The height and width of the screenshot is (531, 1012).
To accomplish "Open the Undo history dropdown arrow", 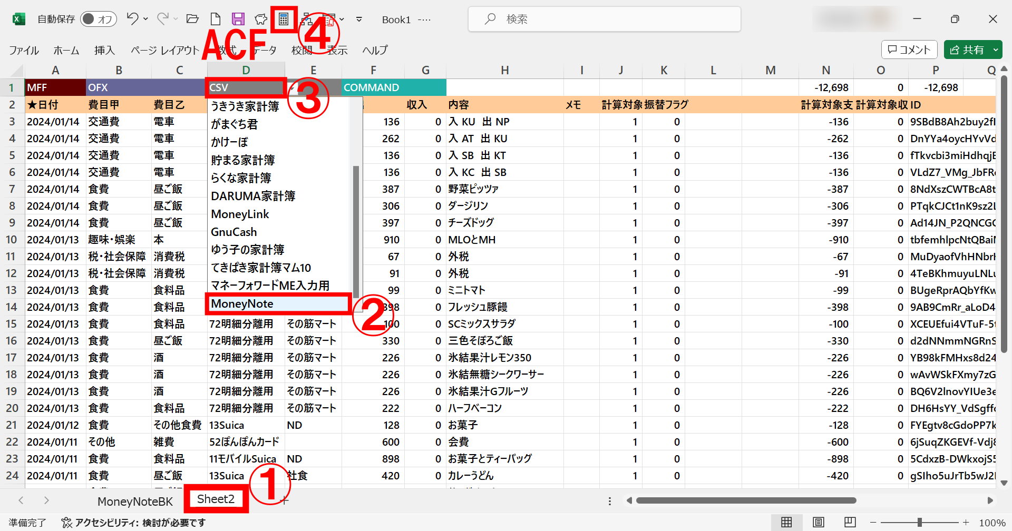I will tap(145, 19).
